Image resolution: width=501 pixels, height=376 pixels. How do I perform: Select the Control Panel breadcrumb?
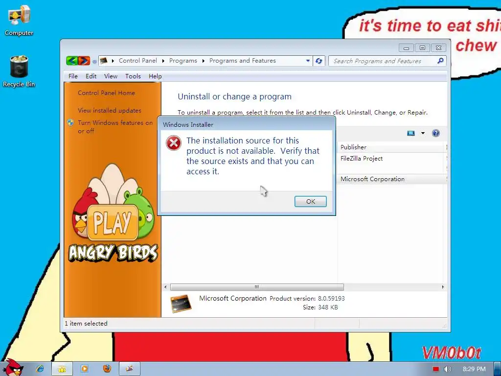[x=137, y=61]
